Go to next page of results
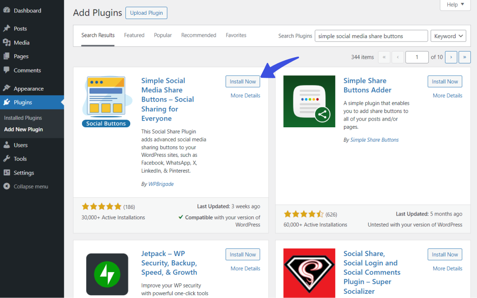The image size is (477, 298). tap(451, 57)
